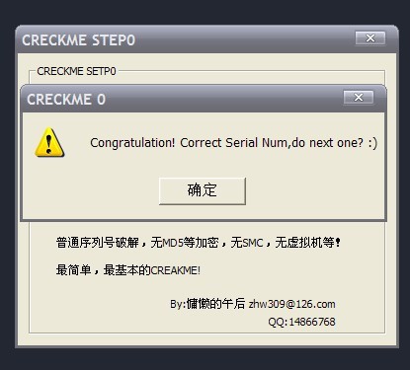
Task: Click the yellow warning exclamation icon
Action: (x=49, y=142)
